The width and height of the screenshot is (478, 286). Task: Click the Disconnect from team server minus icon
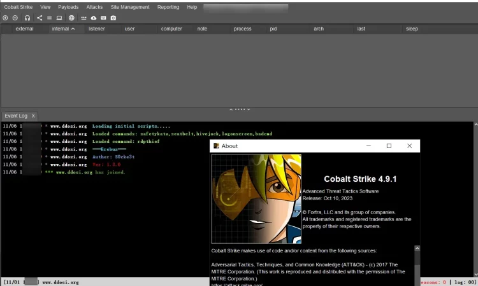point(15,18)
